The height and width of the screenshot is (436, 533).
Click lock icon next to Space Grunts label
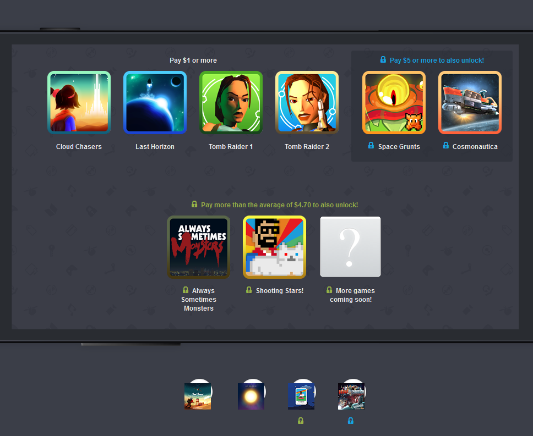[371, 146]
